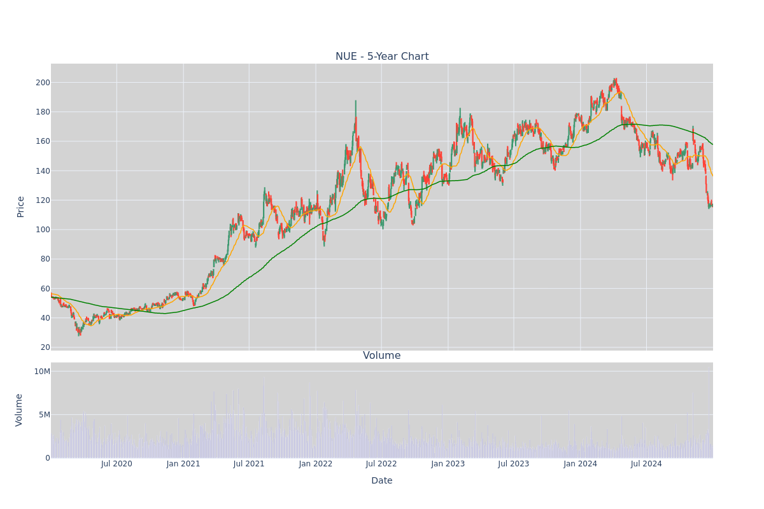Screen dimensions: 764x509
Task: Click the horizontal "Volume" subplot title
Action: pyautogui.click(x=382, y=356)
